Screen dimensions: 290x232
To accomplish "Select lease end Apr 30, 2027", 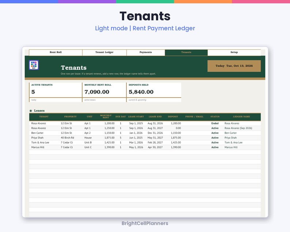I will (x=155, y=148).
